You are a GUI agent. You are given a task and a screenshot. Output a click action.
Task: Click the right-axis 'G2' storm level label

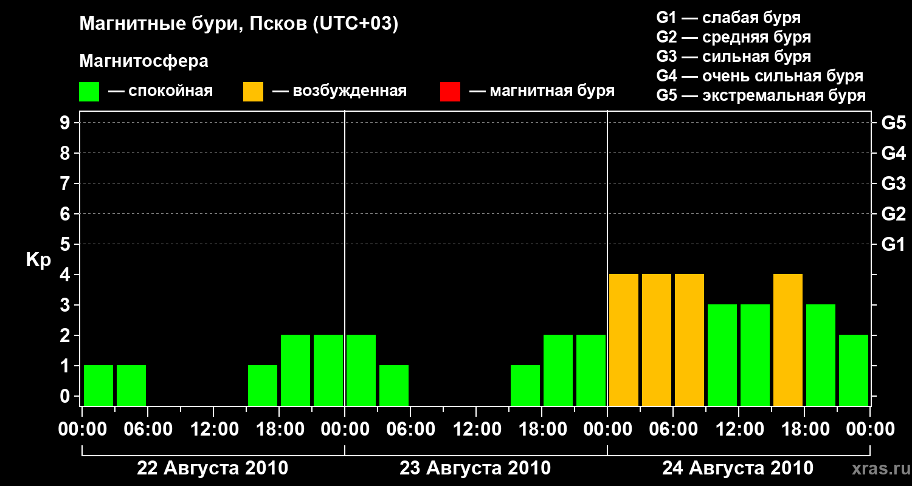[893, 214]
